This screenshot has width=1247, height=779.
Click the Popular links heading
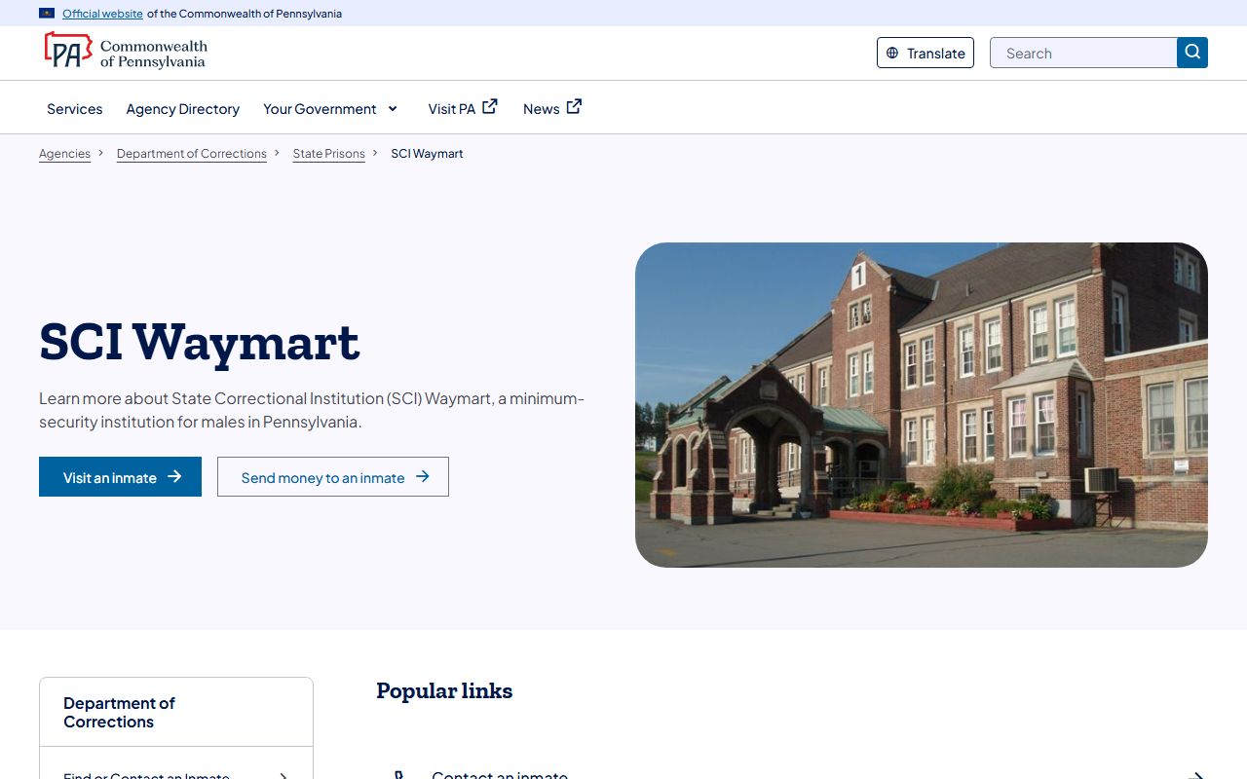pos(444,690)
